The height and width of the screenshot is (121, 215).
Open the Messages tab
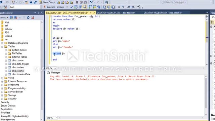tap(54, 73)
